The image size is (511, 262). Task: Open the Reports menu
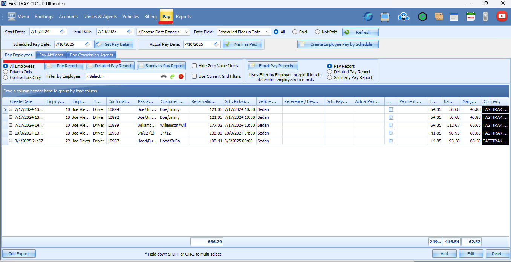pos(184,17)
